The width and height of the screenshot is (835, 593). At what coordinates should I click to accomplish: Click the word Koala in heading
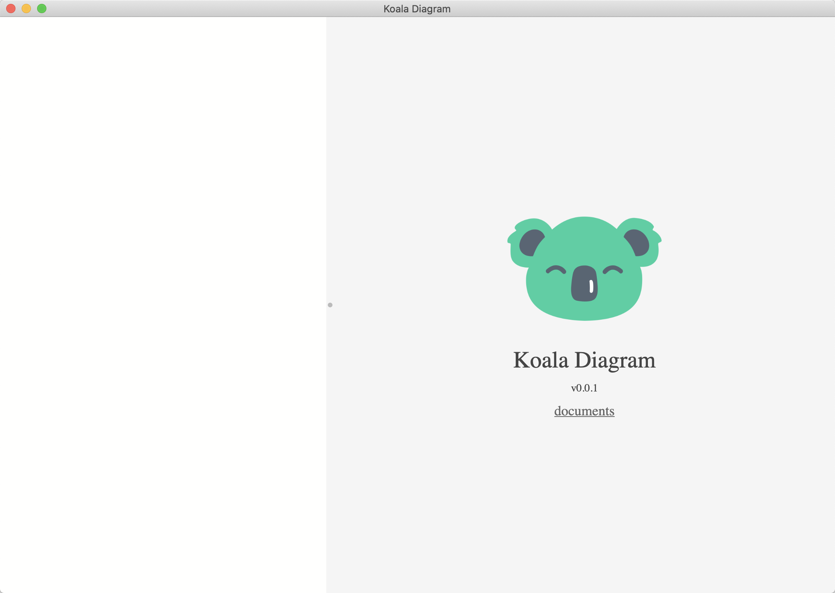pos(540,360)
